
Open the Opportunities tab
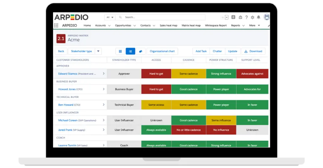(x=123, y=25)
